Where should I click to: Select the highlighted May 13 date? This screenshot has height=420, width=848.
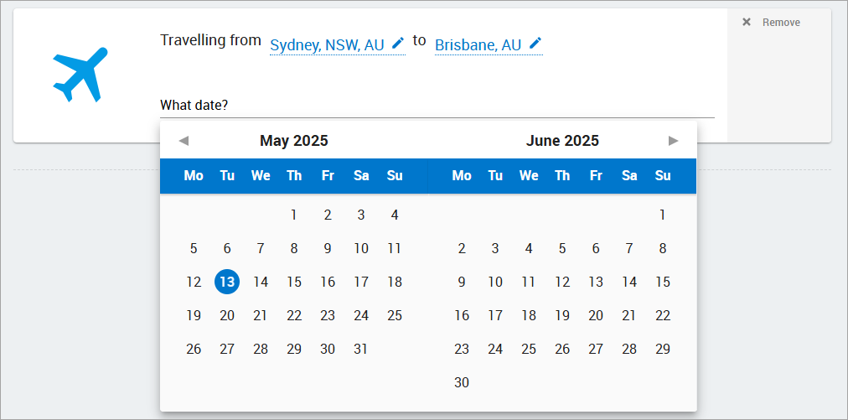[227, 282]
